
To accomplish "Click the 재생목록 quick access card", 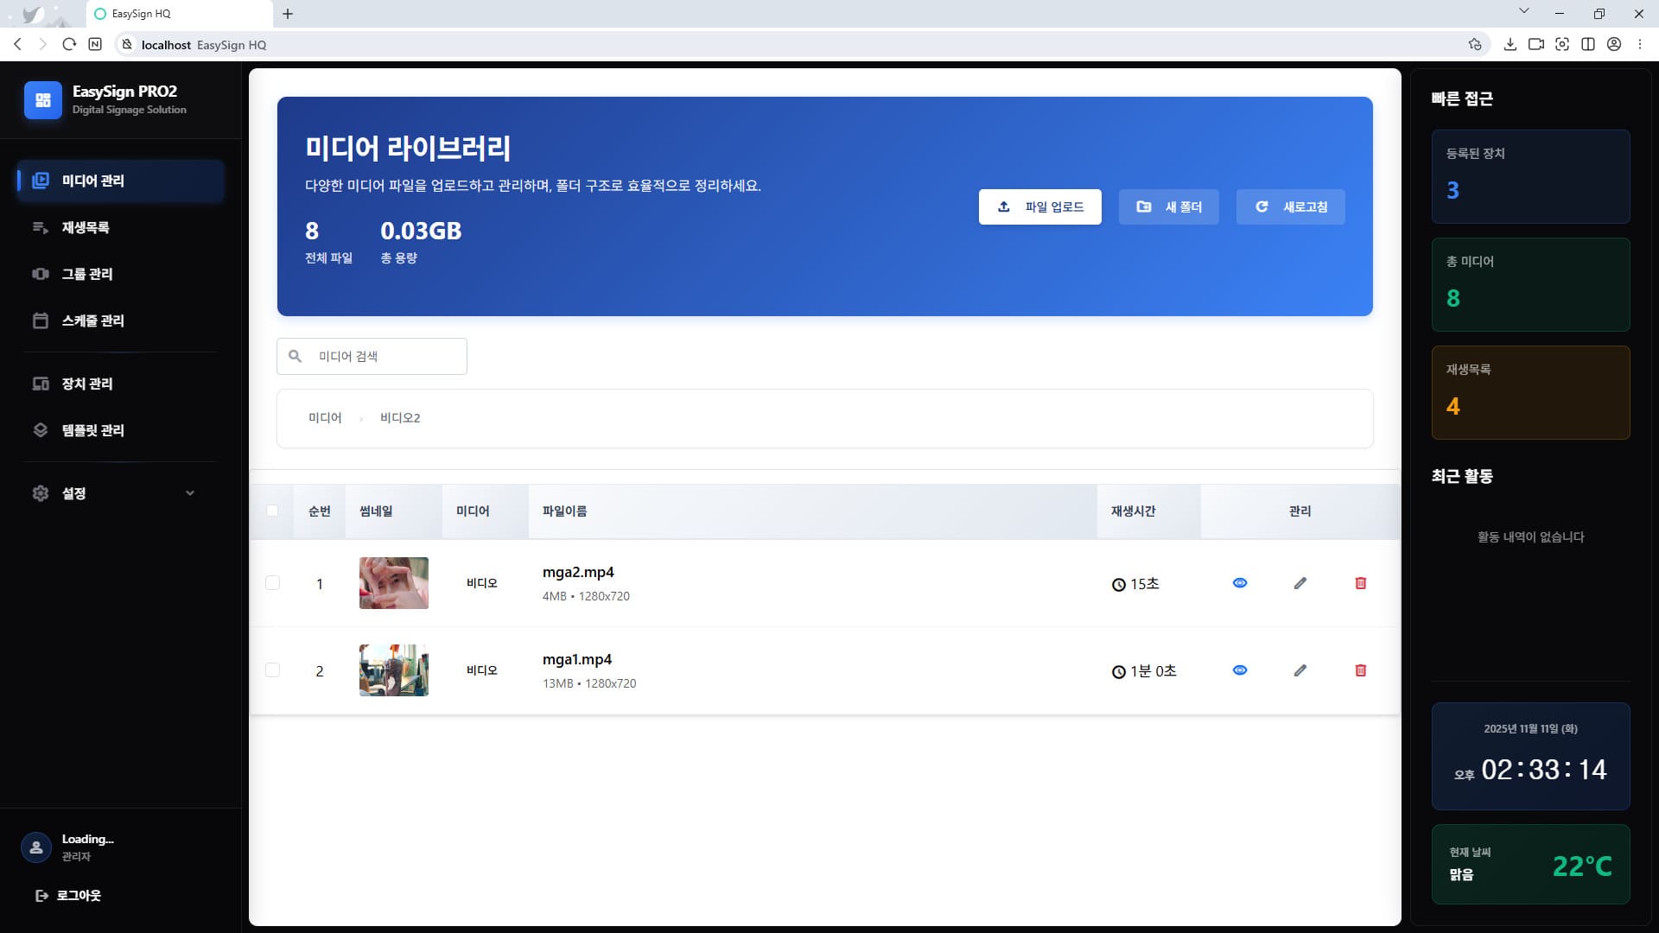I will tap(1531, 393).
